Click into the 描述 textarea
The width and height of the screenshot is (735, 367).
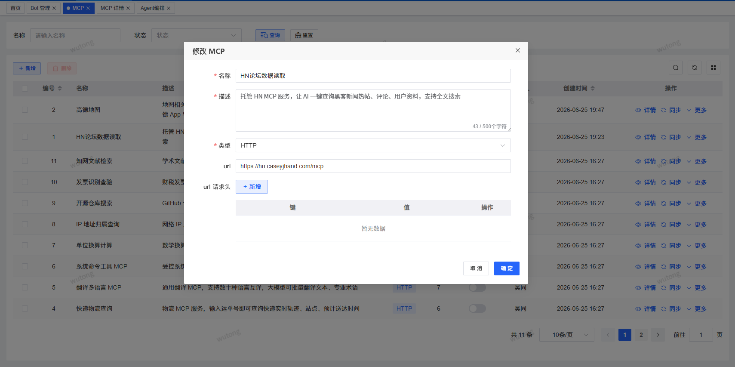(373, 111)
